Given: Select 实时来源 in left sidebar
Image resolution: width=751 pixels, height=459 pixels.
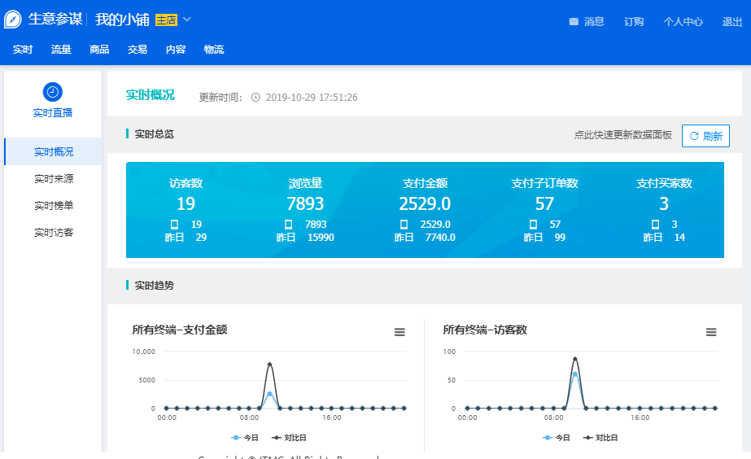Looking at the screenshot, I should click(54, 178).
